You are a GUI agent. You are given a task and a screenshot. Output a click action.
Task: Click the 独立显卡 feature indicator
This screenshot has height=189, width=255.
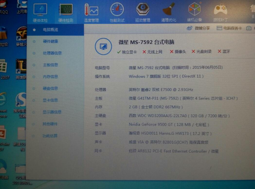coord(127,52)
